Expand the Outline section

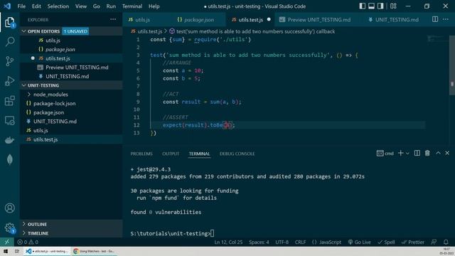click(x=71, y=224)
